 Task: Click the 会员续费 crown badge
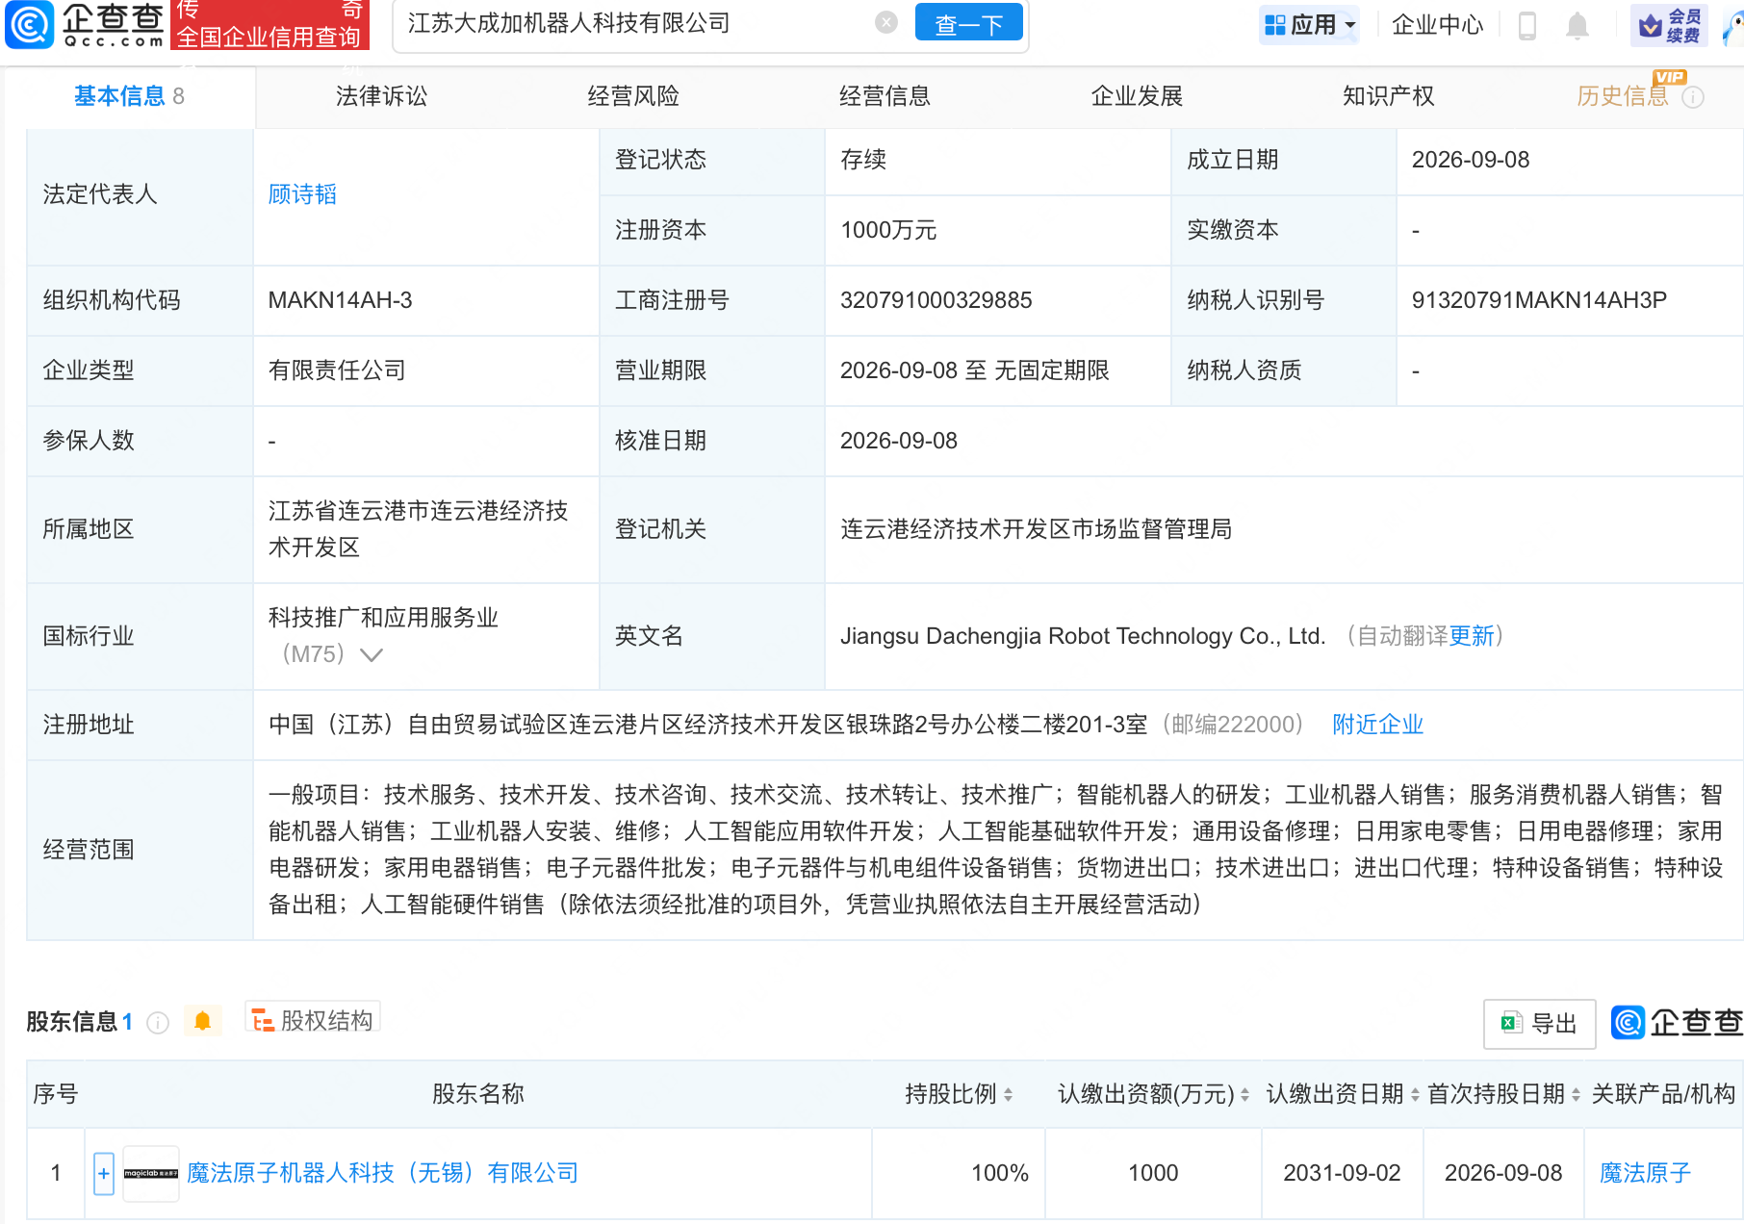point(1670,26)
